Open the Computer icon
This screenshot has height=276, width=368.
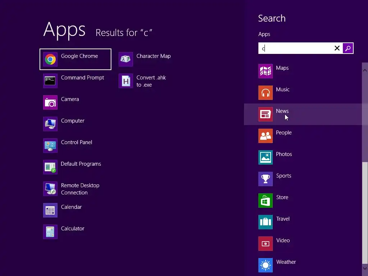(50, 124)
